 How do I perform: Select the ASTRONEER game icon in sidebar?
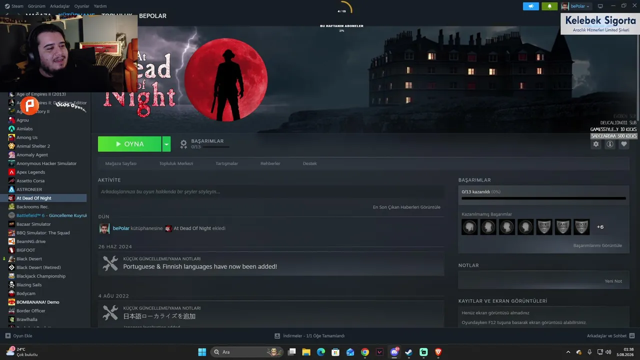point(11,189)
